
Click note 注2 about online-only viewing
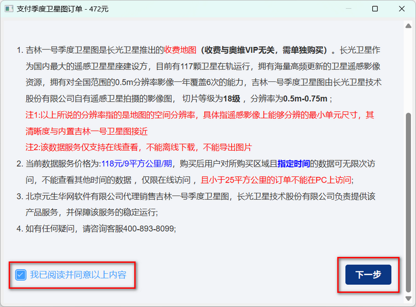point(138,147)
